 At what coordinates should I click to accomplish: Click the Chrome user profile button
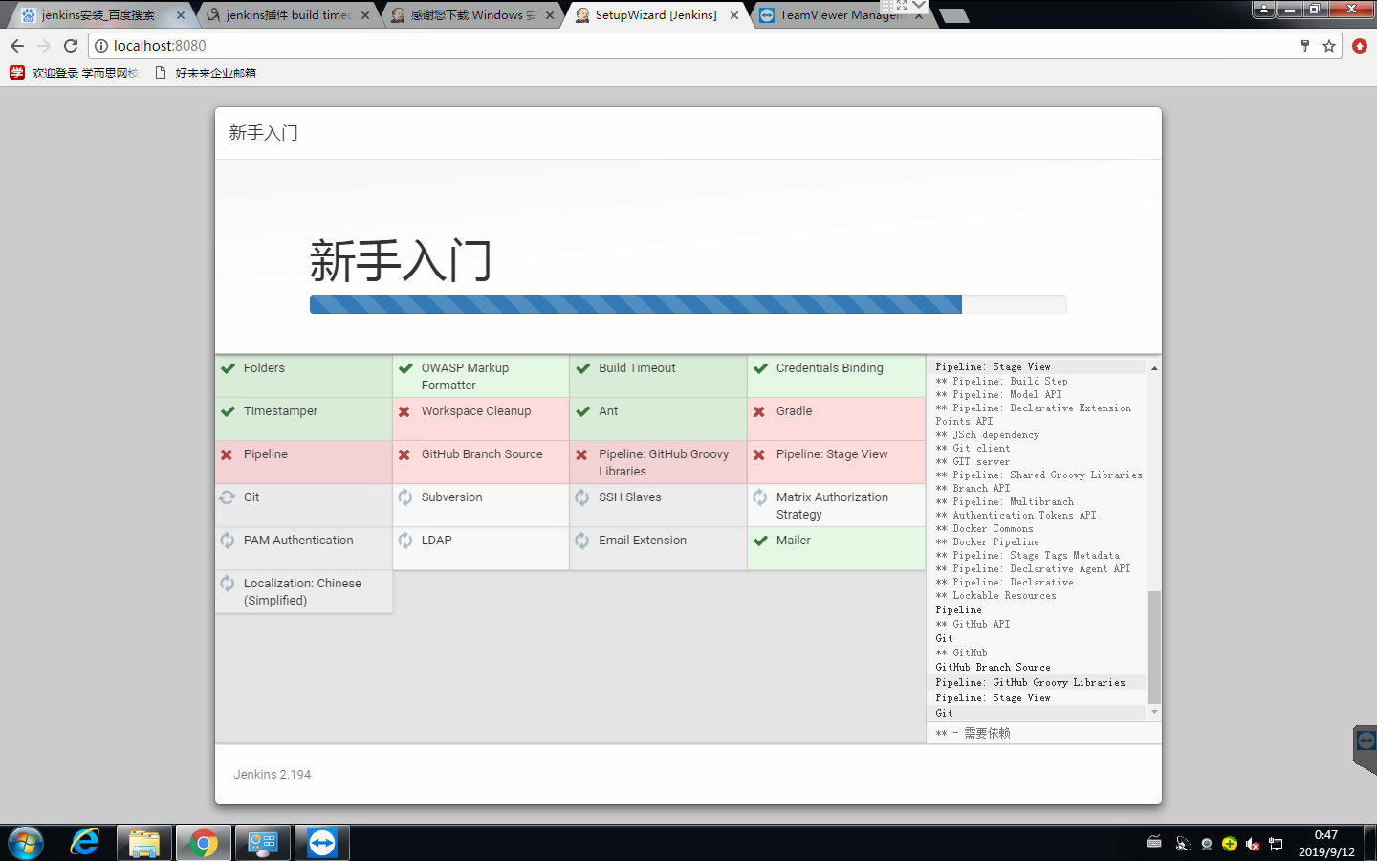click(1264, 10)
